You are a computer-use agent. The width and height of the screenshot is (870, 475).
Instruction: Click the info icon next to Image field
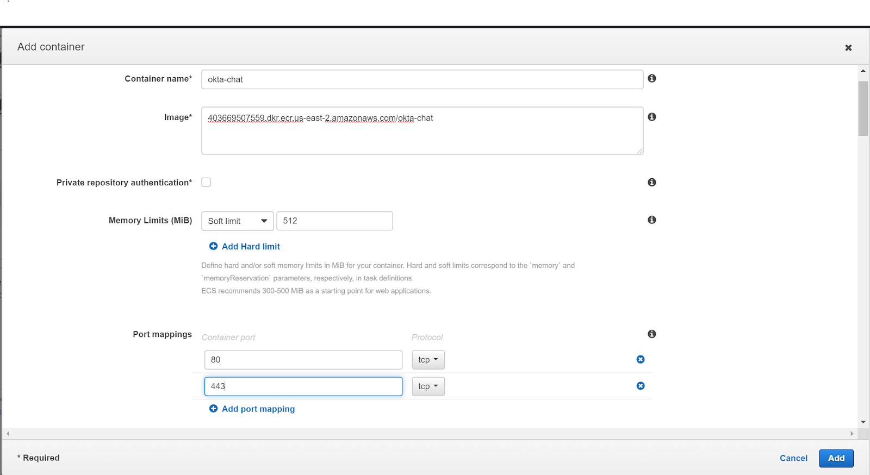[x=651, y=117]
